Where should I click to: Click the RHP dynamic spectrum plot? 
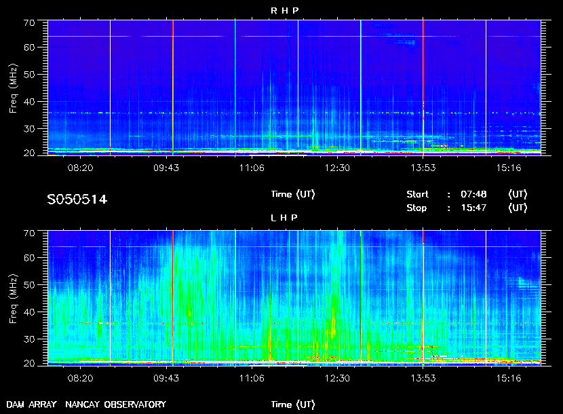(x=294, y=88)
